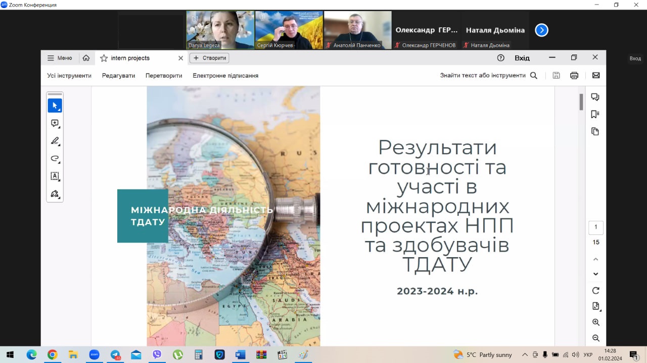647x363 pixels.
Task: Activate the text box tool
Action: pyautogui.click(x=55, y=176)
